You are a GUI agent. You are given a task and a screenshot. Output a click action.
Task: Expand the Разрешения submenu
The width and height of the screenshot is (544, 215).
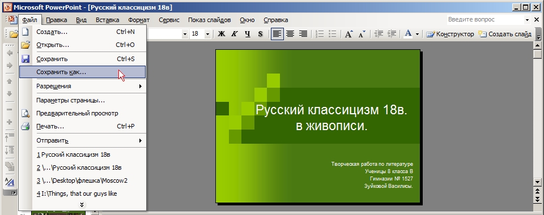(x=83, y=86)
